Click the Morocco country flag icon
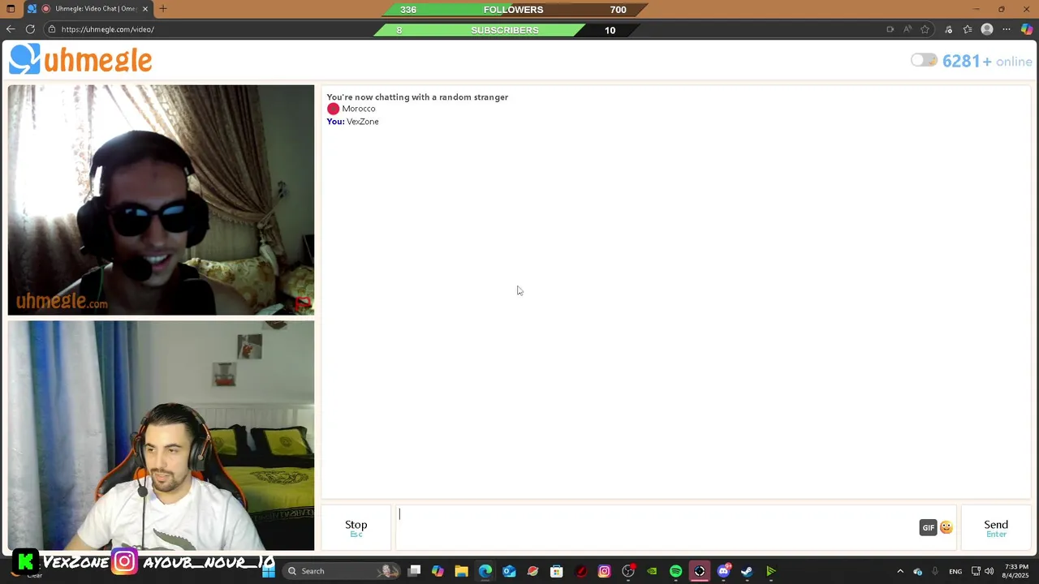Image resolution: width=1039 pixels, height=584 pixels. click(x=333, y=109)
